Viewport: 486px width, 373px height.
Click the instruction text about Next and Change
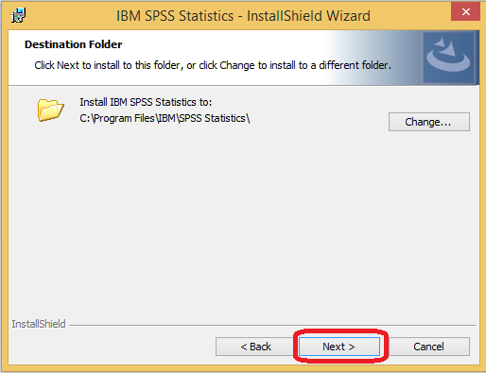tap(213, 65)
